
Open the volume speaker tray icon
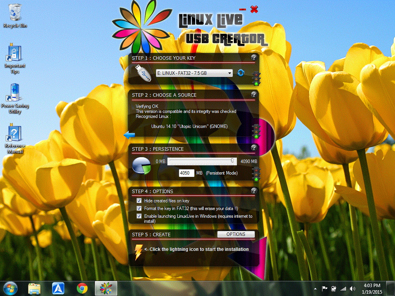pyautogui.click(x=353, y=288)
